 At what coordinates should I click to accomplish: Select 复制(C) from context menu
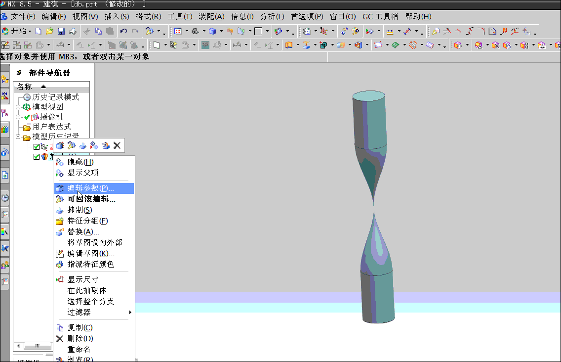[94, 327]
